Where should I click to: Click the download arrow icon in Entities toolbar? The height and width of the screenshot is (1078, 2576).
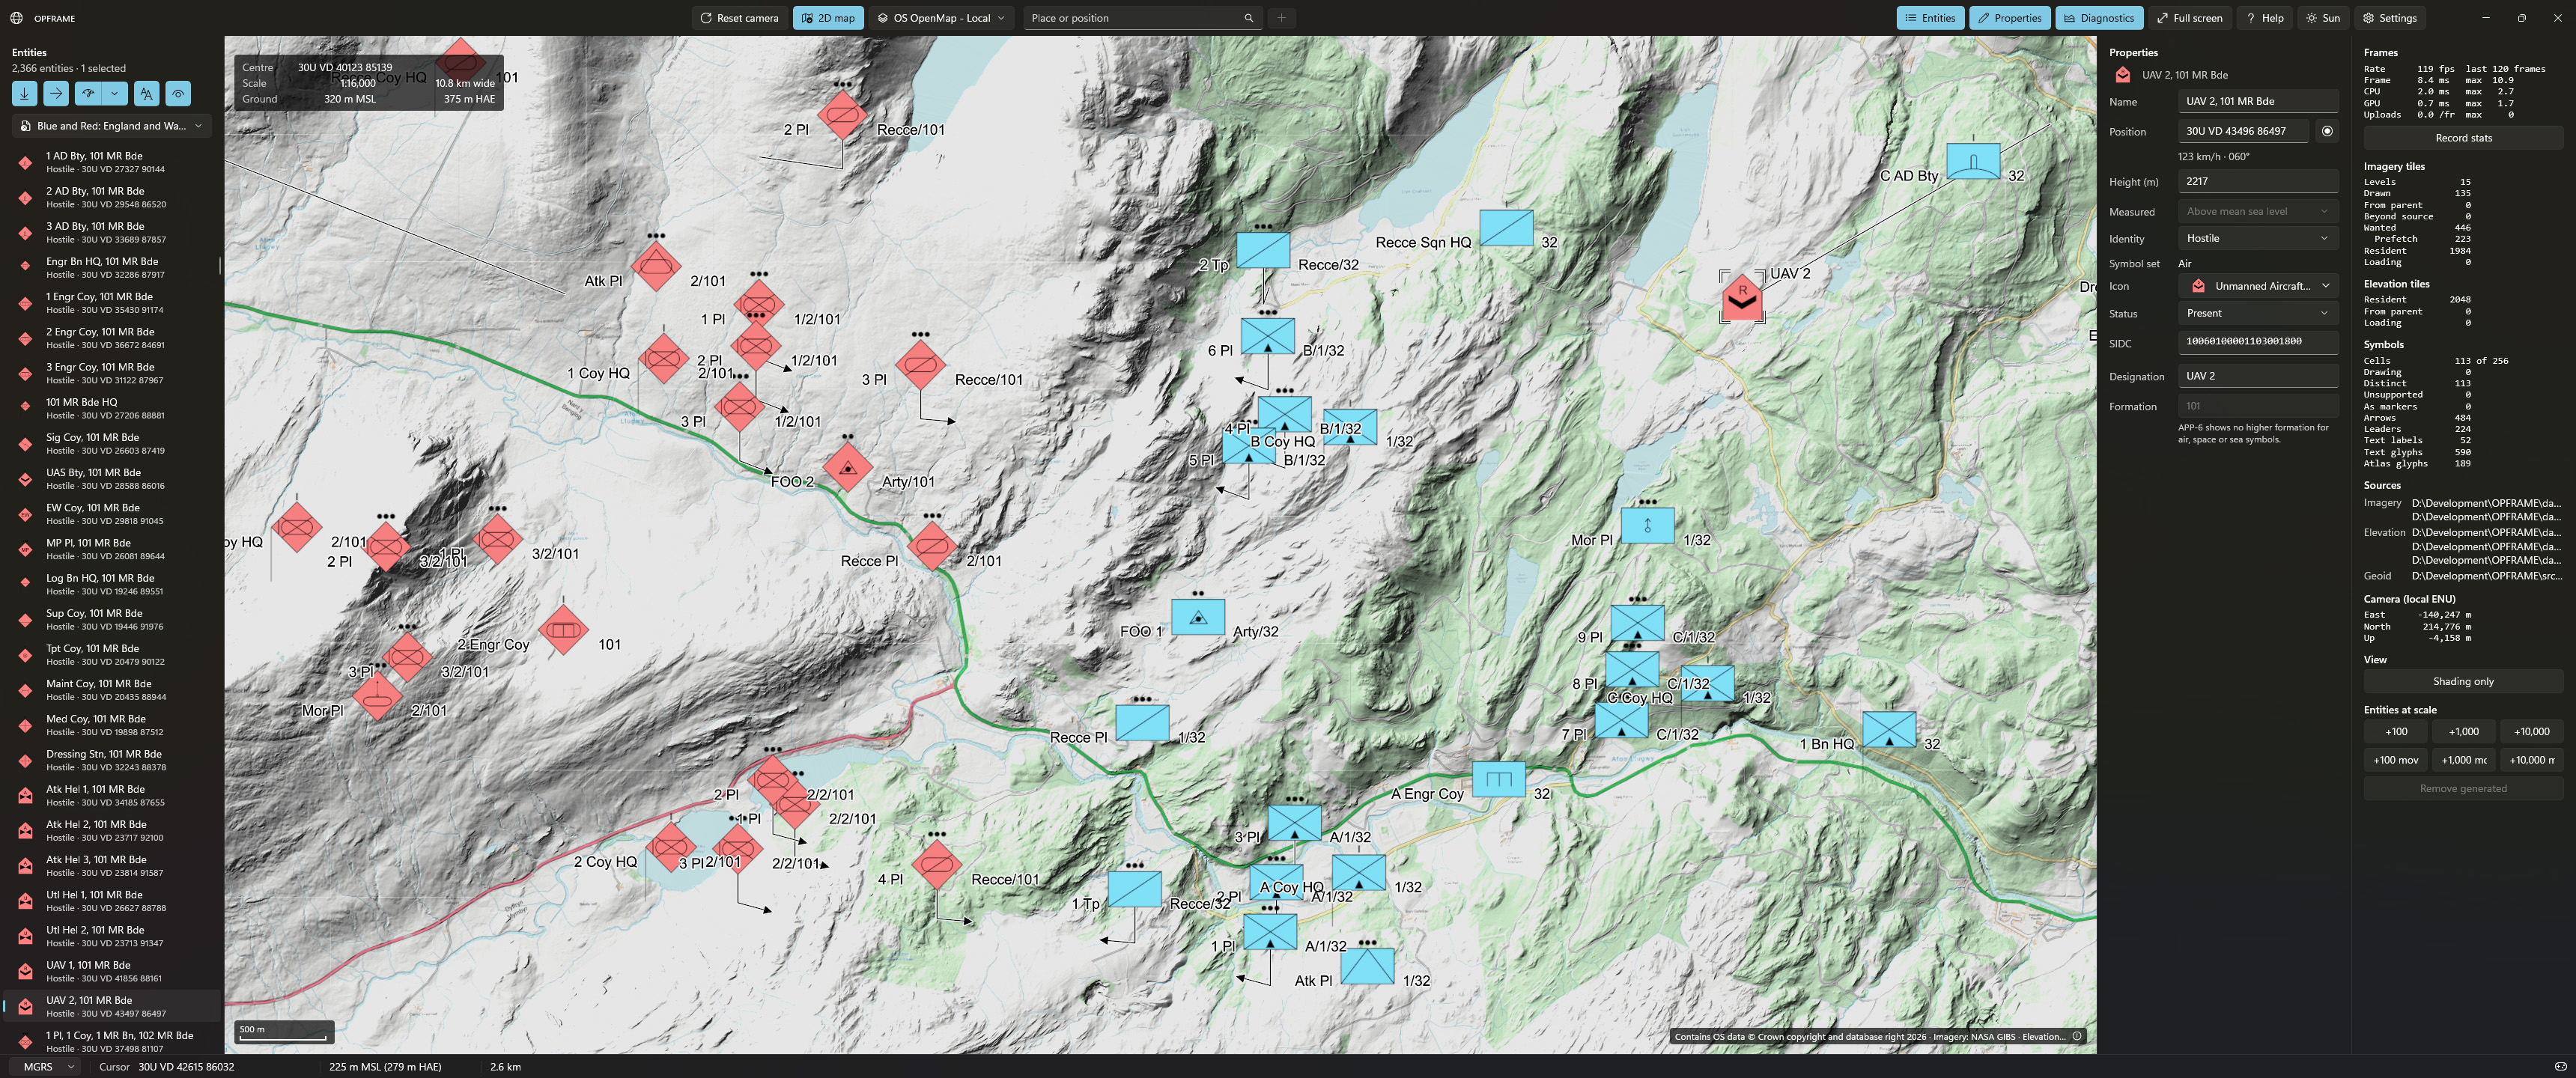click(x=25, y=93)
